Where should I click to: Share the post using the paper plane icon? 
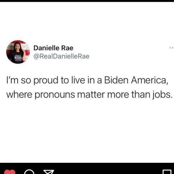(49, 172)
